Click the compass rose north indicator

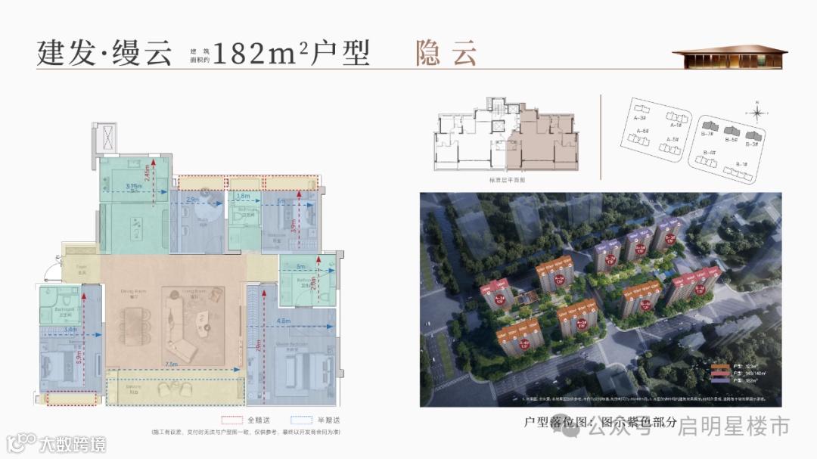(x=757, y=113)
